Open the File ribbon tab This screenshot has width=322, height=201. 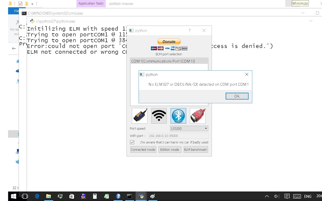tap(16, 11)
